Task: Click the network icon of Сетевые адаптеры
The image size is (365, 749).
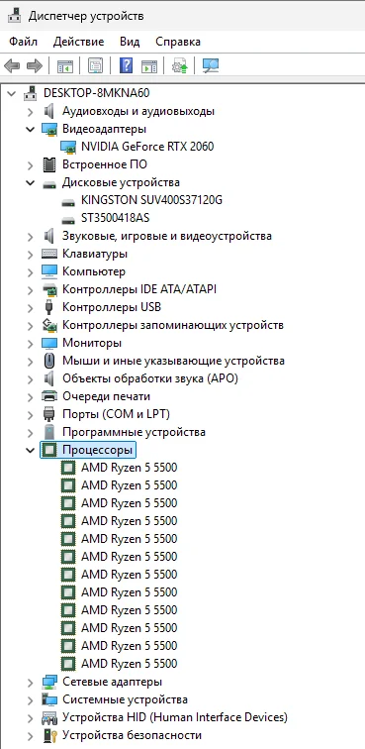Action: click(x=49, y=682)
